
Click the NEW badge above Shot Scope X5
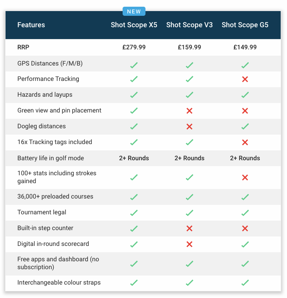tap(134, 11)
